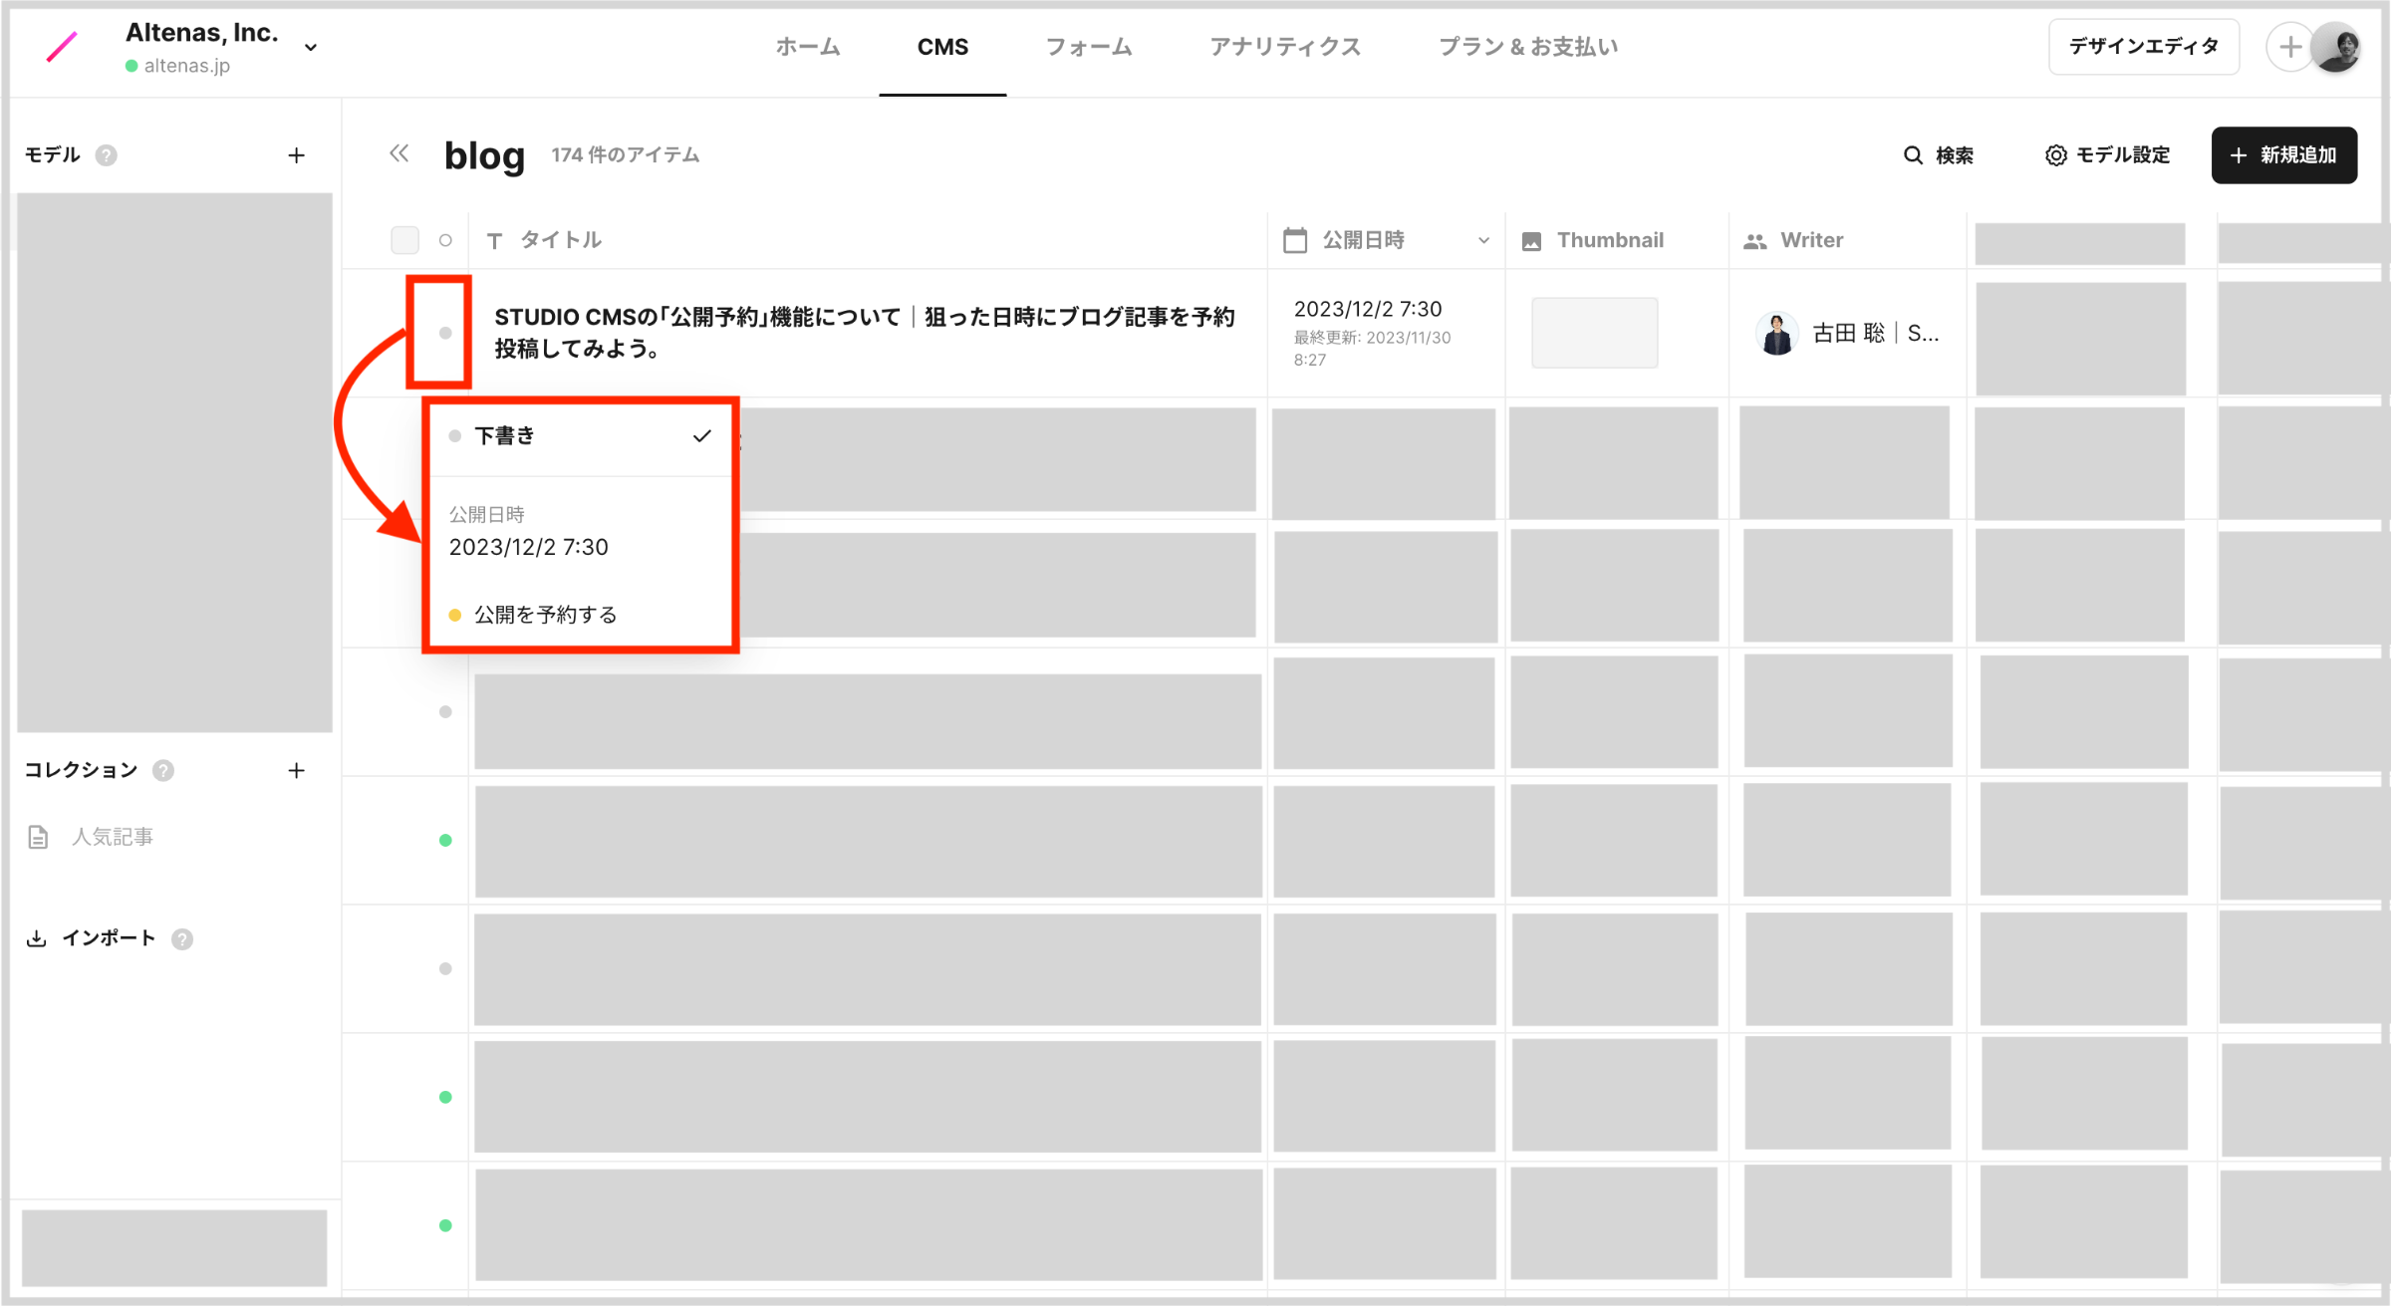Viewport: 2391px width, 1306px height.
Task: Click the 新規追加 button
Action: 2283,155
